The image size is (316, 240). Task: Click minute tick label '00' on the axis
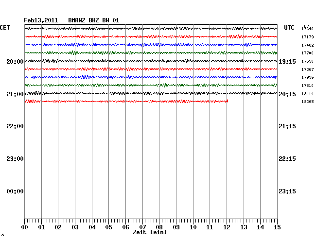pos(25,227)
